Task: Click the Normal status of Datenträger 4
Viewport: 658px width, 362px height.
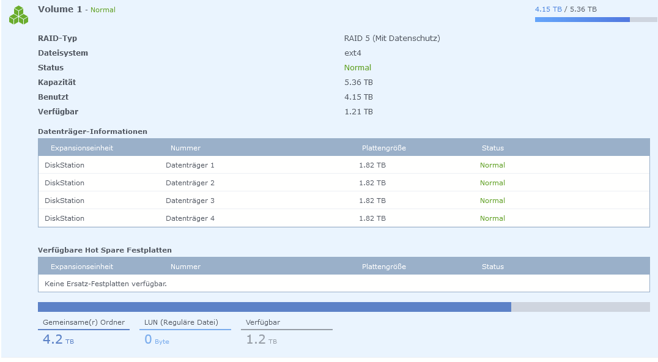Action: click(x=492, y=218)
